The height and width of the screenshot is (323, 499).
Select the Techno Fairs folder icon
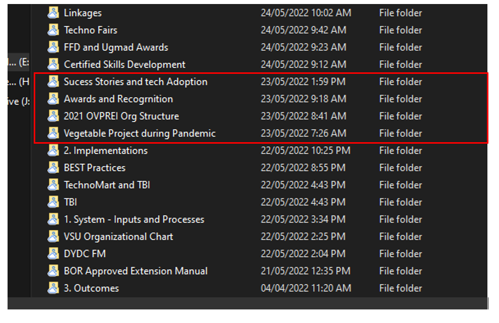click(53, 30)
